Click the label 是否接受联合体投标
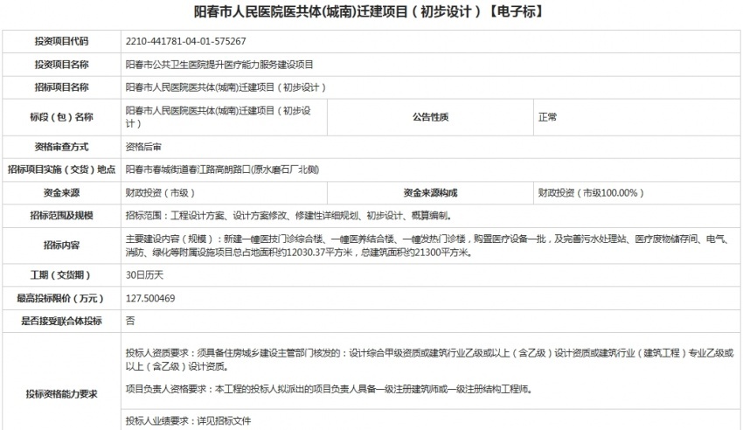Screen dimensions: 743x430 [x=61, y=321]
